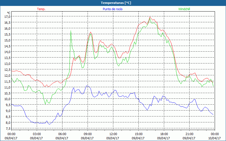Click the 15,0 y-axis value
This screenshot has width=226, height=141.
pos(8,40)
